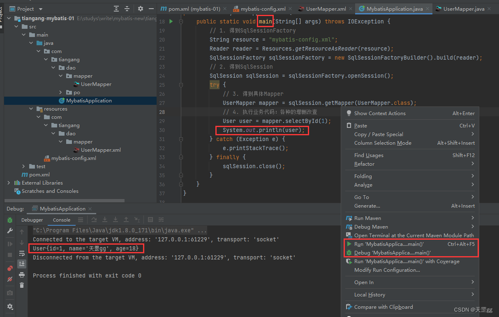
Task: Click the console up arrow icon
Action: tap(22, 232)
